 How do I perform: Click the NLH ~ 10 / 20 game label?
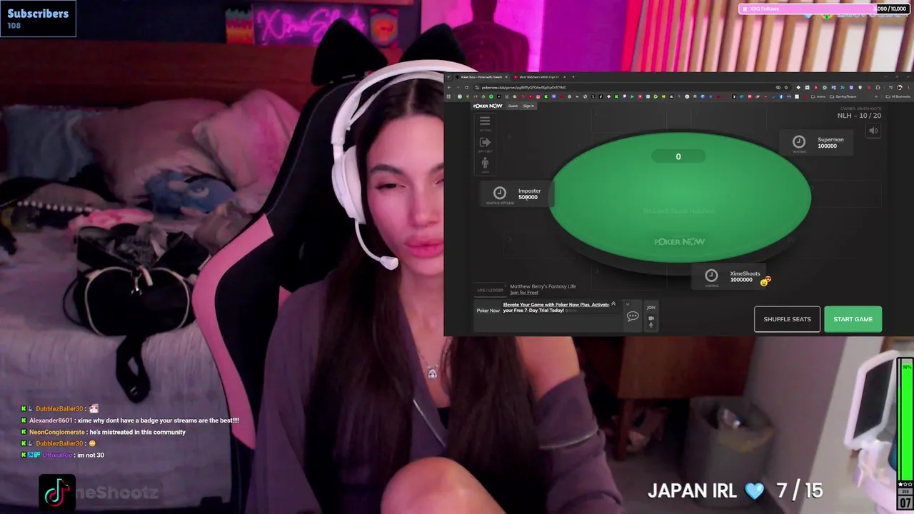coord(859,115)
